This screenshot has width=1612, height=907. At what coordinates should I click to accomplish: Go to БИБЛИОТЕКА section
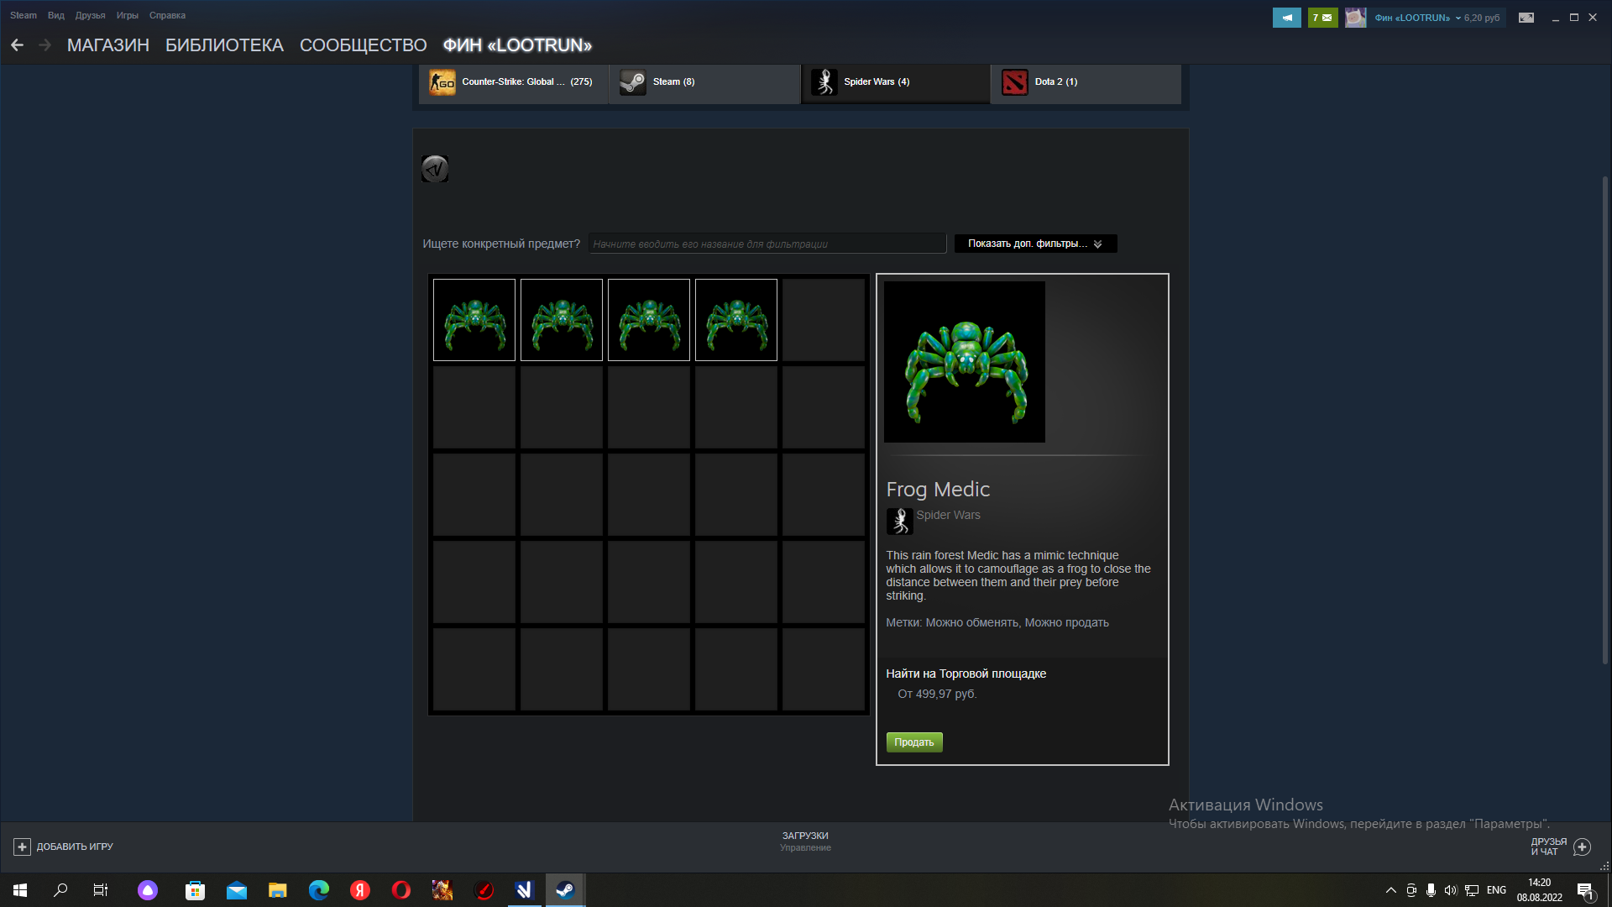point(224,45)
